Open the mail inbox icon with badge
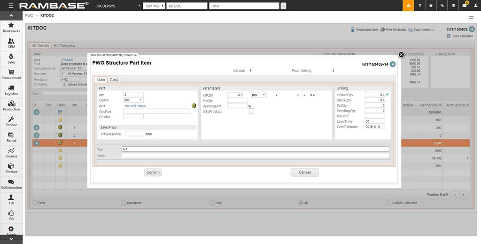 pyautogui.click(x=464, y=6)
